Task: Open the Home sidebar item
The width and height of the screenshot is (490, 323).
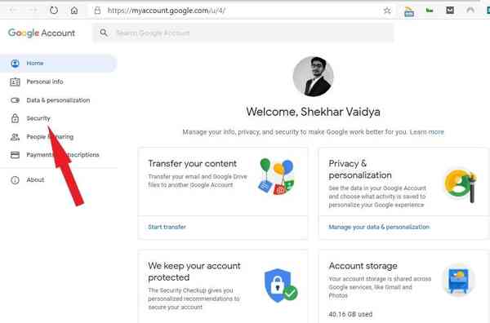Action: [59, 64]
